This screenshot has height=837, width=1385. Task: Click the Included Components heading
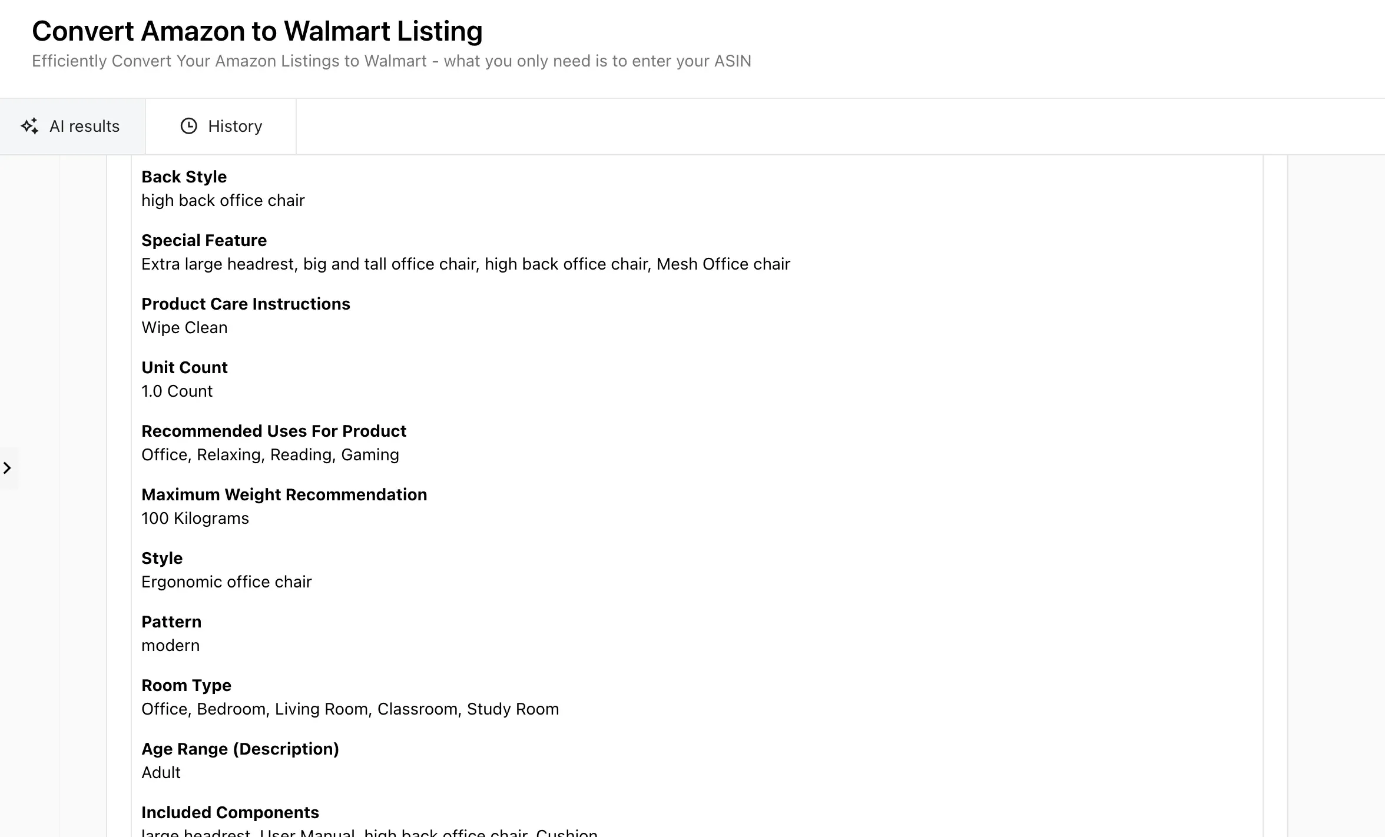point(230,812)
